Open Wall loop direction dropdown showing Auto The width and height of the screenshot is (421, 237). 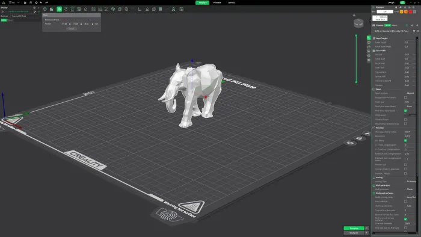[x=410, y=206]
